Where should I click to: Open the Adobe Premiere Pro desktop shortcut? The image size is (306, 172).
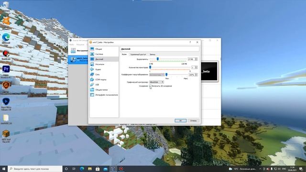tap(6, 71)
